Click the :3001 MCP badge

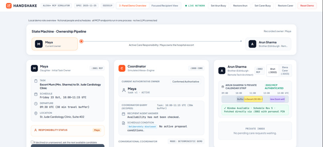pyautogui.click(x=97, y=68)
